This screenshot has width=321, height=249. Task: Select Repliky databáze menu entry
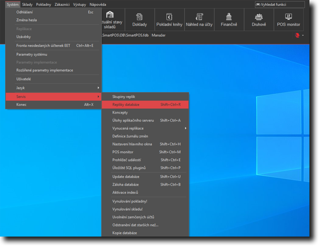pos(145,104)
